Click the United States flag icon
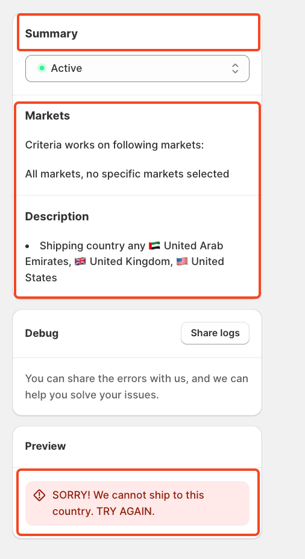The width and height of the screenshot is (305, 559). (182, 261)
